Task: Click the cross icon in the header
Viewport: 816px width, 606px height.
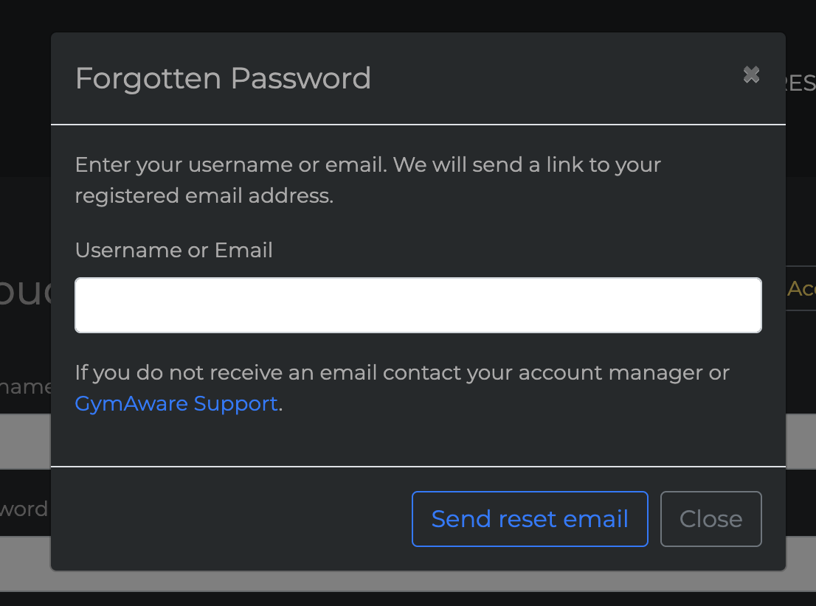Action: tap(751, 74)
